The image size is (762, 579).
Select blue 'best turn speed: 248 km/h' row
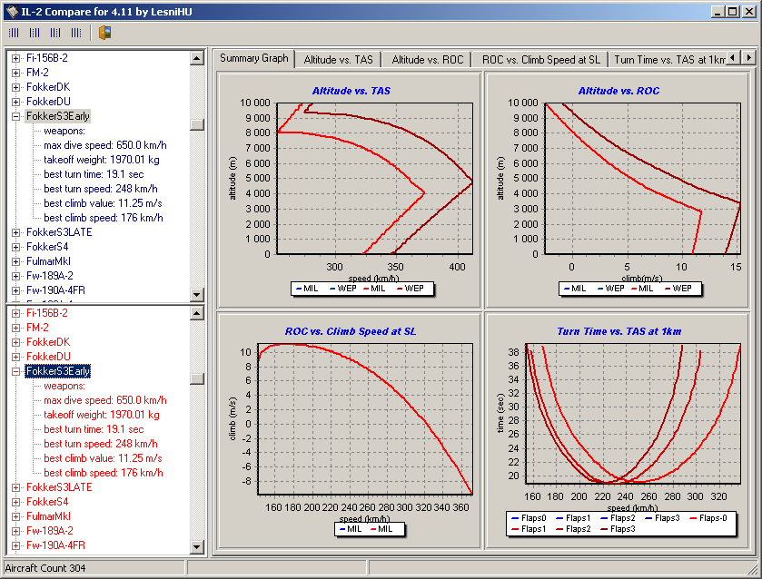(x=101, y=189)
